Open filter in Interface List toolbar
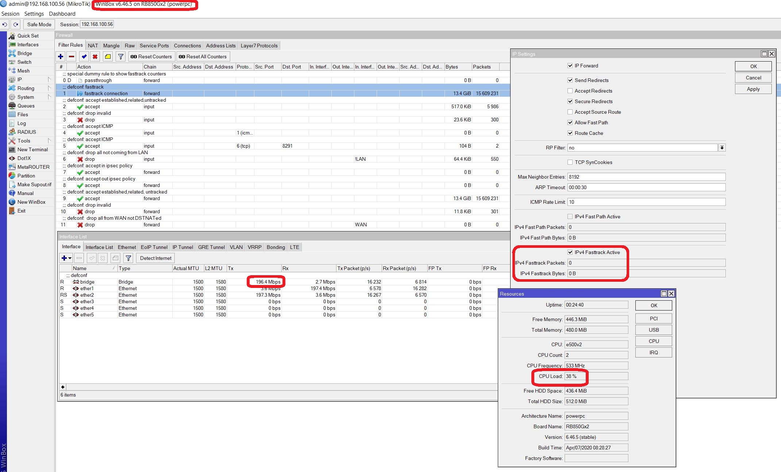The image size is (781, 472). point(128,258)
